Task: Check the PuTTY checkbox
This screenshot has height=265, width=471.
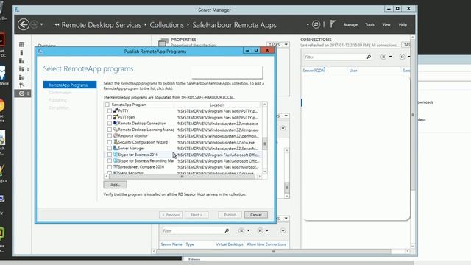Action: click(x=110, y=111)
